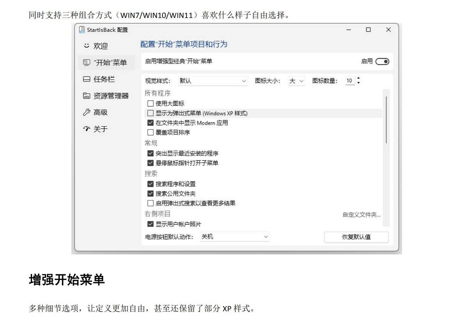This screenshot has width=474, height=325.
Task: Decrease 图标数量 with the down arrow
Action: tap(358, 83)
